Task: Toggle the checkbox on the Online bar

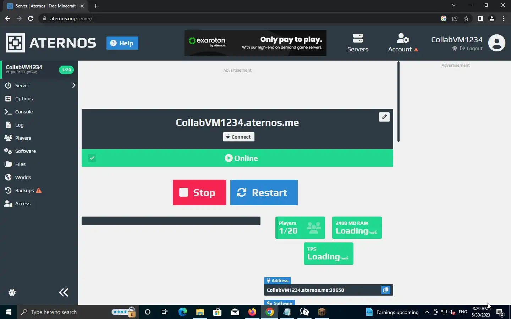Action: (92, 158)
